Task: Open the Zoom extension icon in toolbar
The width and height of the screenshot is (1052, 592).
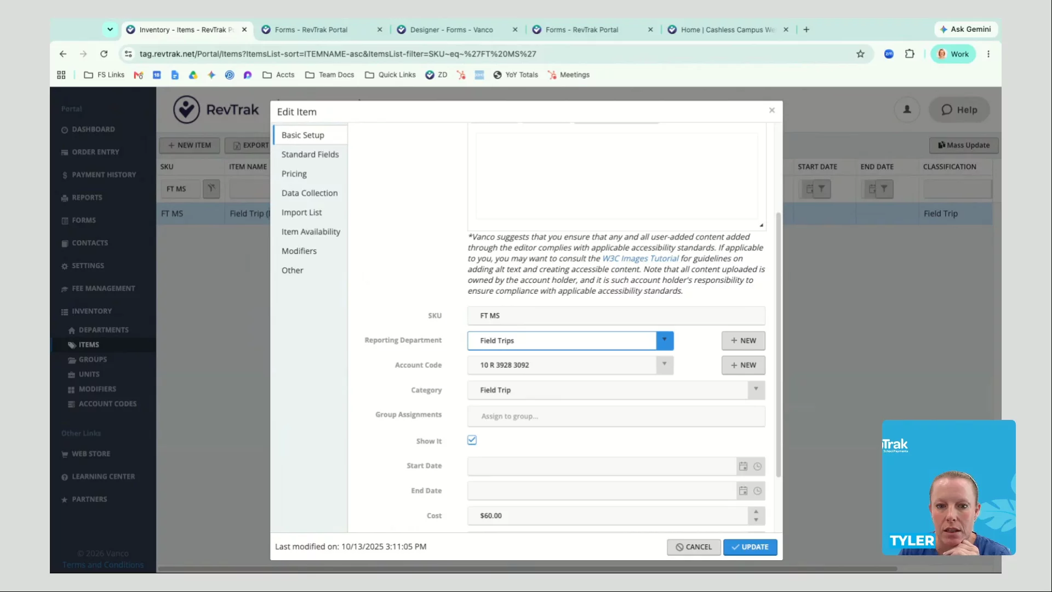Action: click(889, 54)
